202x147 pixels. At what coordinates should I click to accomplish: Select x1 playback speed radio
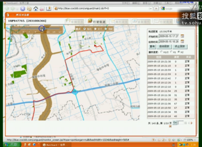tap(171, 52)
